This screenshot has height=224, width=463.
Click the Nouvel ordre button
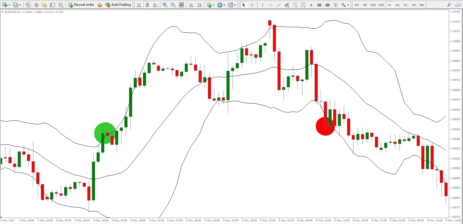pyautogui.click(x=81, y=5)
